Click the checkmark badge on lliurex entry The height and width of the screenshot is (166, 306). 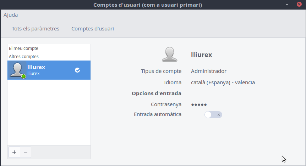[77, 70]
